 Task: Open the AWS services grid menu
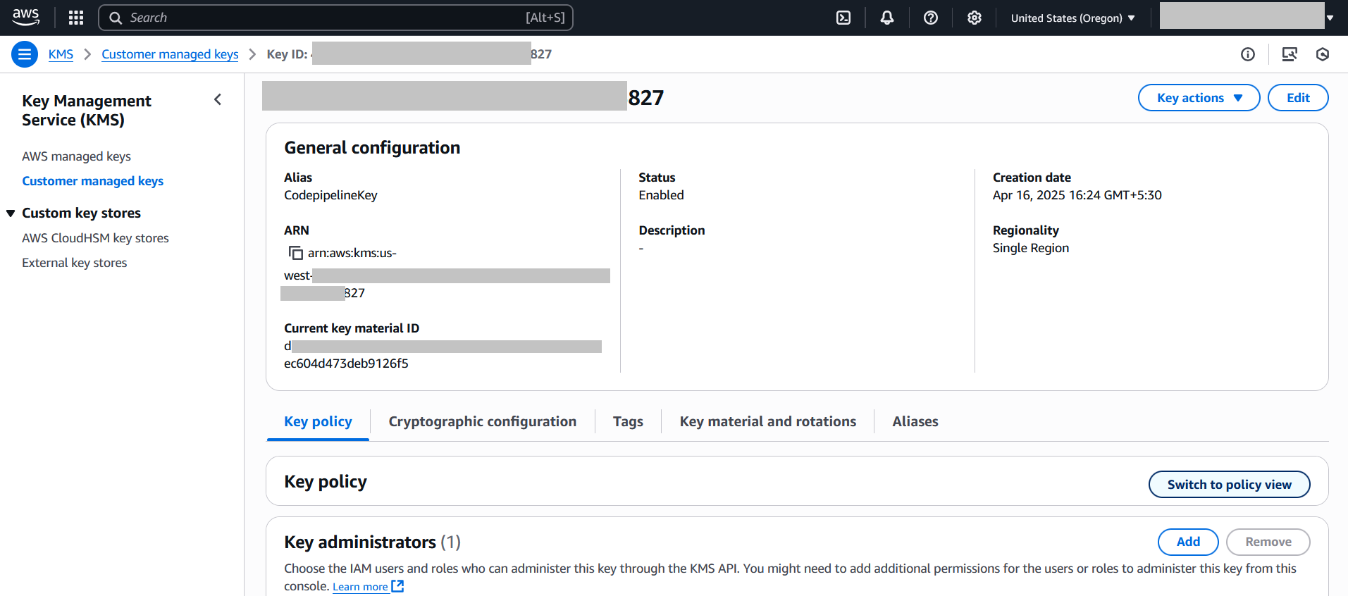(76, 18)
